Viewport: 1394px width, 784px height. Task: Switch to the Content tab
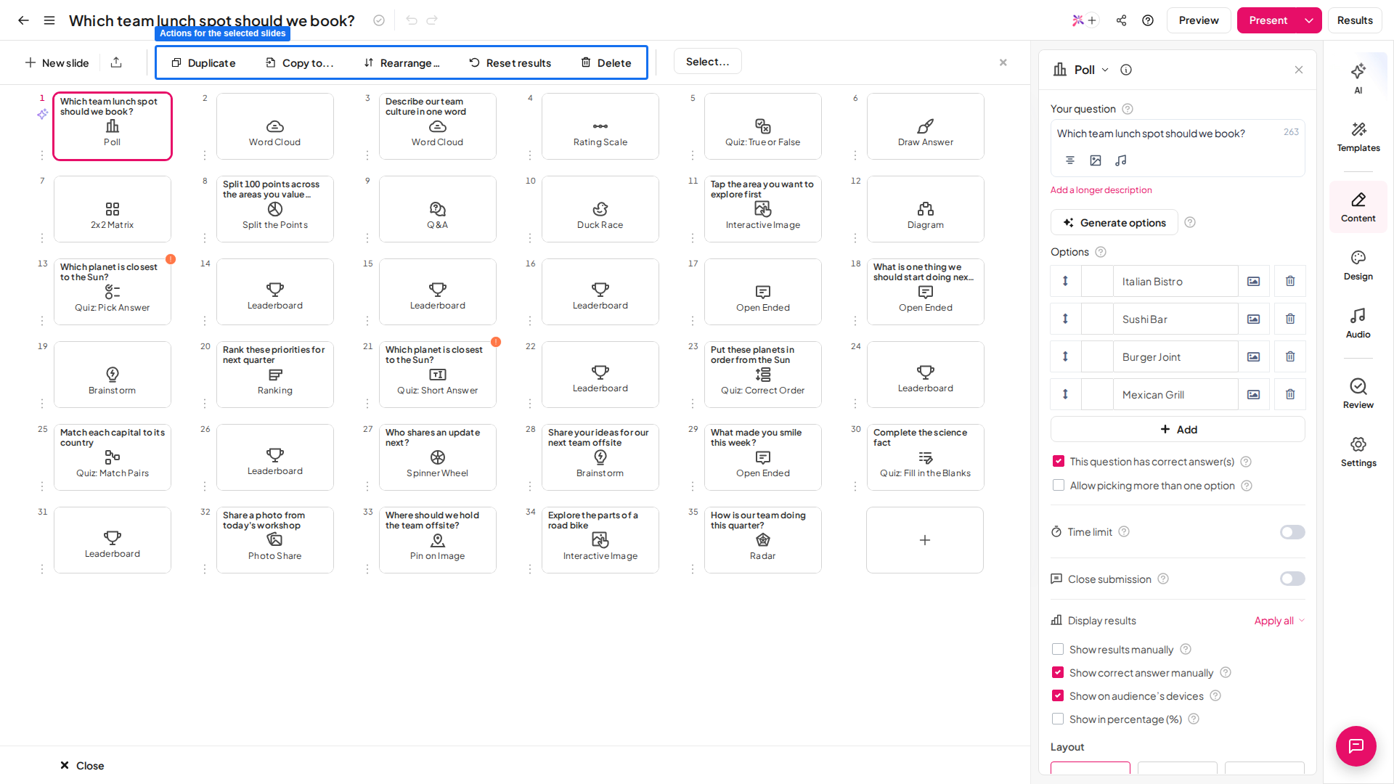point(1358,207)
